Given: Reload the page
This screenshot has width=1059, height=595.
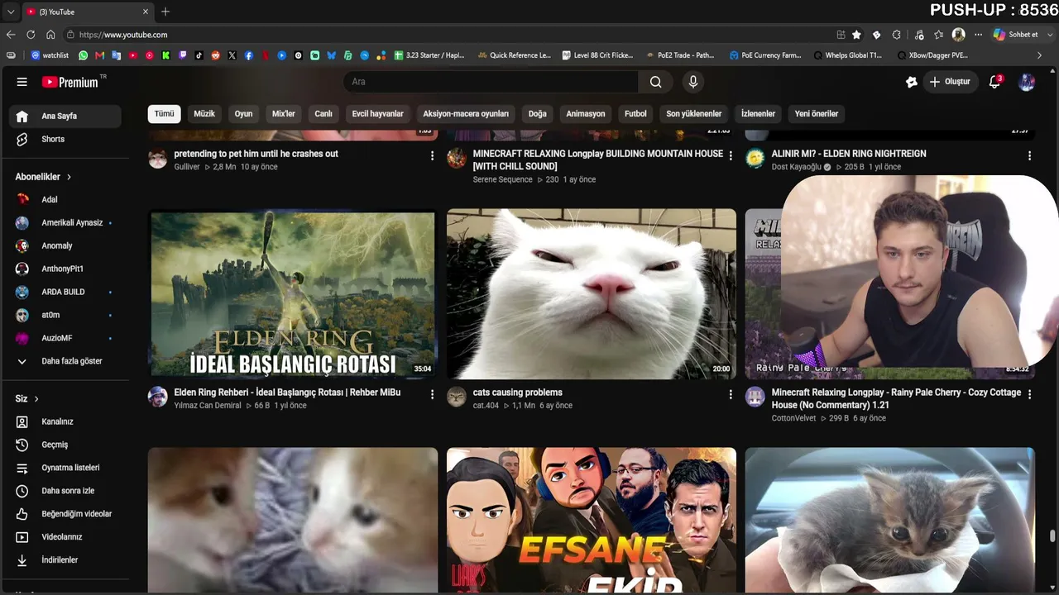Looking at the screenshot, I should tap(31, 35).
